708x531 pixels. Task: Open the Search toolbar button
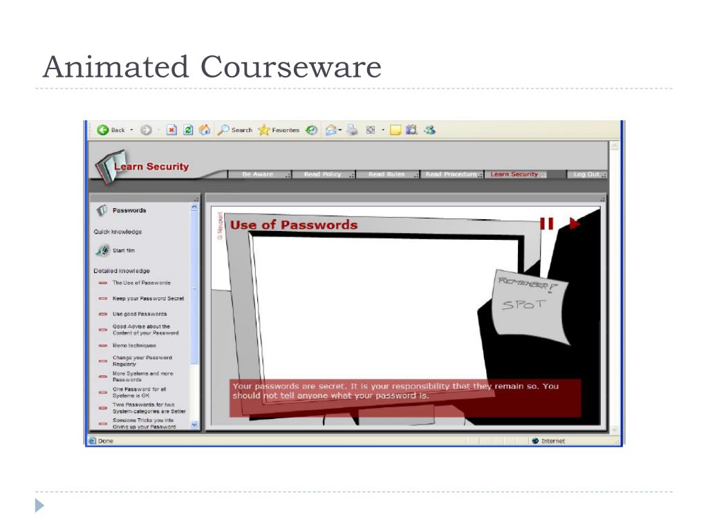[235, 130]
